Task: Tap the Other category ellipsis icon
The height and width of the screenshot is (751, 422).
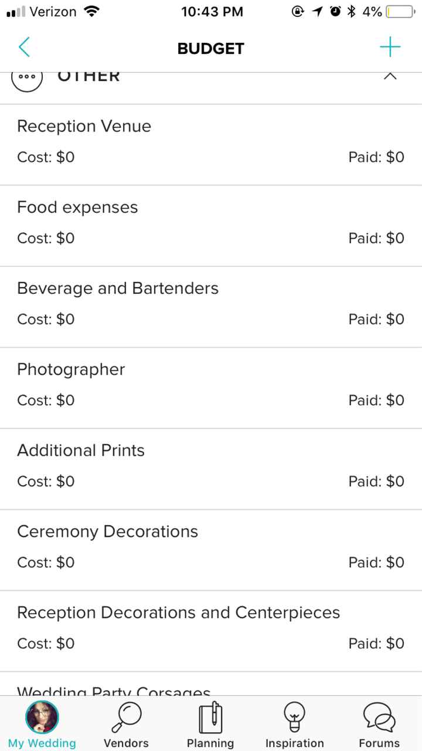Action: 27,78
